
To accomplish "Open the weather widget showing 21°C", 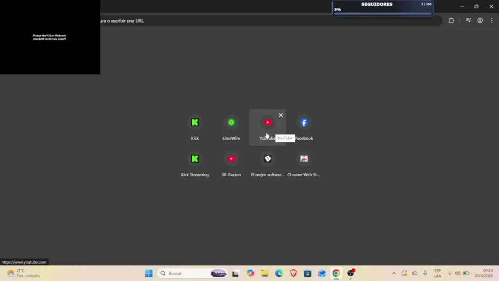I will click(x=23, y=273).
